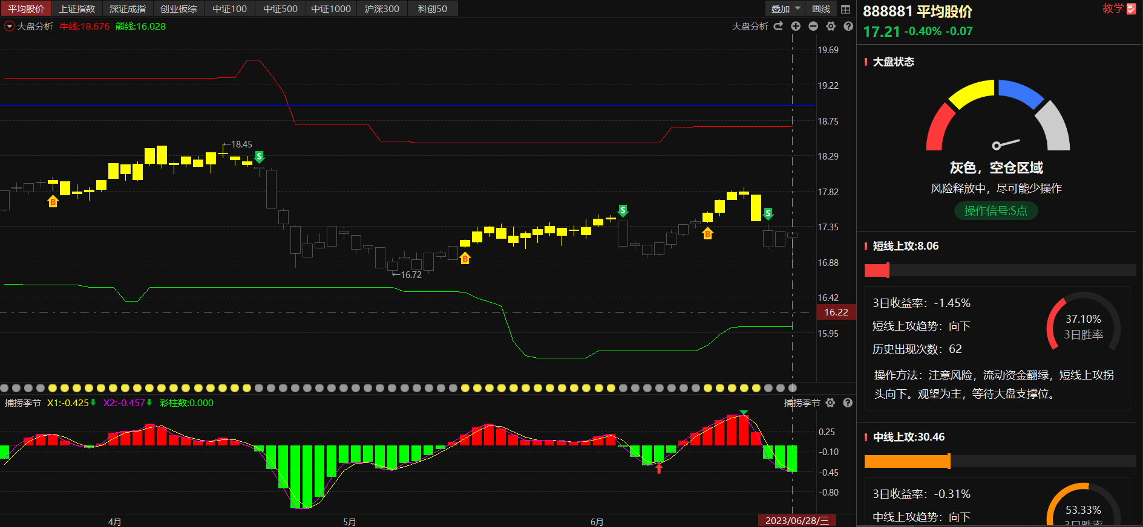This screenshot has height=527, width=1143.
Task: Click the 2023/06/28/三 date label
Action: click(x=797, y=520)
